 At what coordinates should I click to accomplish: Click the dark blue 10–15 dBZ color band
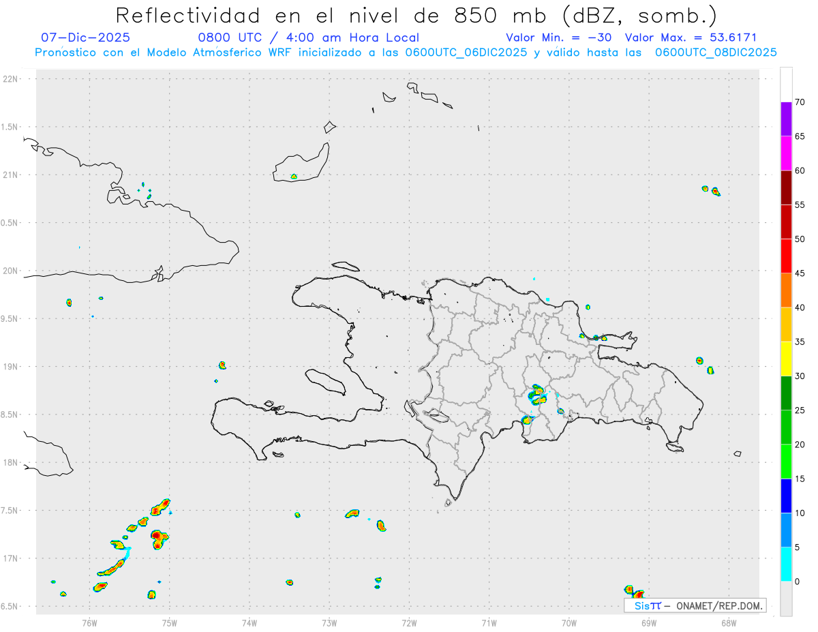[x=786, y=496]
